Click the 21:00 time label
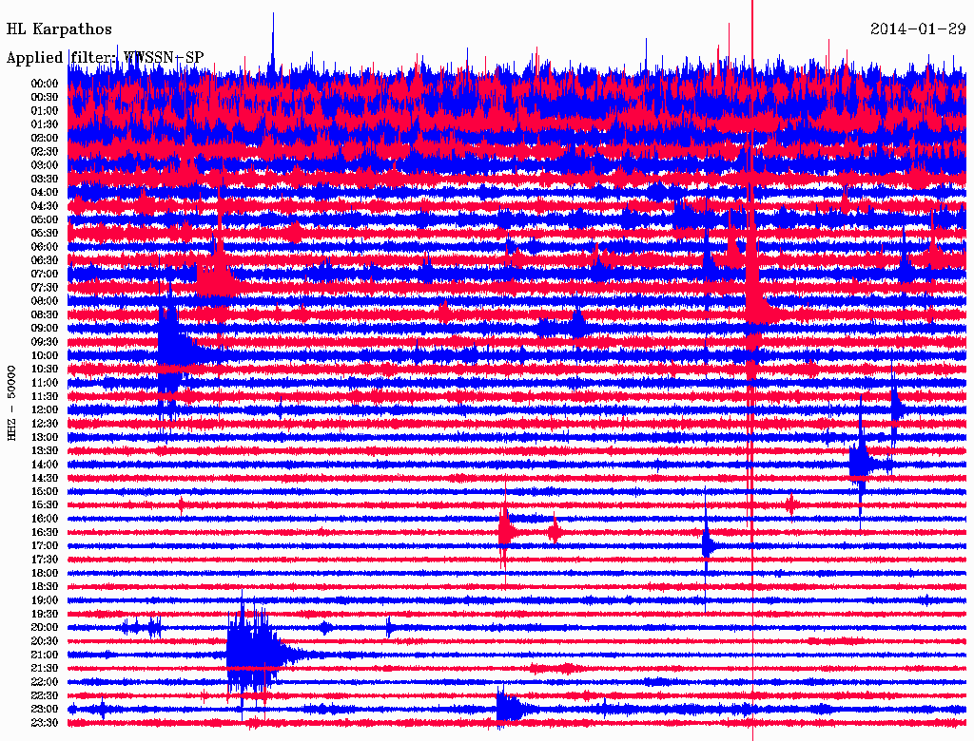The height and width of the screenshot is (741, 974). point(45,655)
